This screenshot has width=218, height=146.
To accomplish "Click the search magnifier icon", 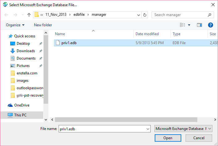I will (x=210, y=15).
